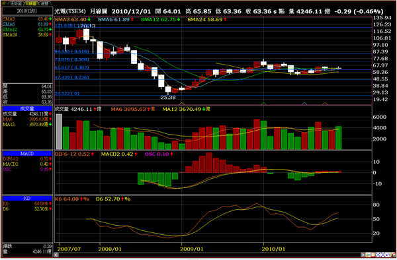This screenshot has height=260, width=397.
Task: Click the SMA12 62.75 label in the chart legend
Action: point(158,19)
